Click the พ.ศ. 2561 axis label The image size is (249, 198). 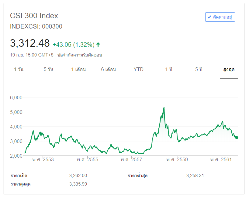point(221,160)
